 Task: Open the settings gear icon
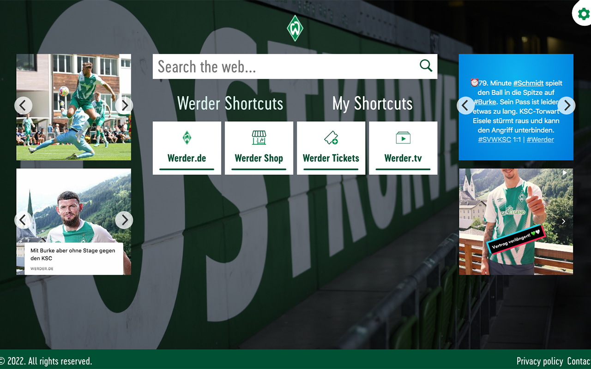pyautogui.click(x=583, y=14)
